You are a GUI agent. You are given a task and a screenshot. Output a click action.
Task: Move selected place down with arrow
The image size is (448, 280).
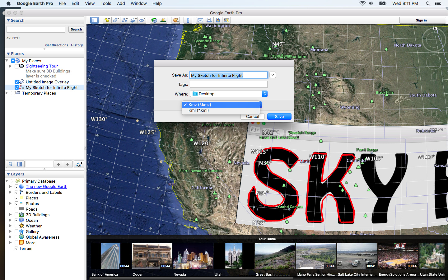click(68, 164)
